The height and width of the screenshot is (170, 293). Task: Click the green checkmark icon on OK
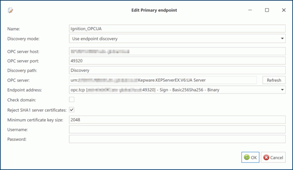(x=246, y=157)
